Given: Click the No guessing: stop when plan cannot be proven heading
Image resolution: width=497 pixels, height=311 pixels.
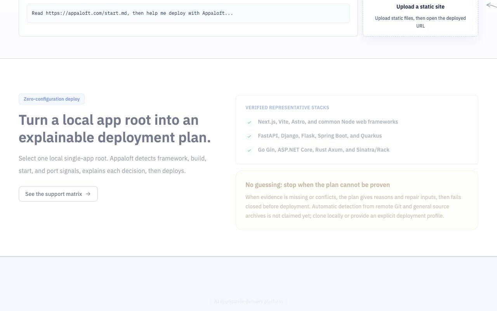Looking at the screenshot, I should [x=318, y=185].
